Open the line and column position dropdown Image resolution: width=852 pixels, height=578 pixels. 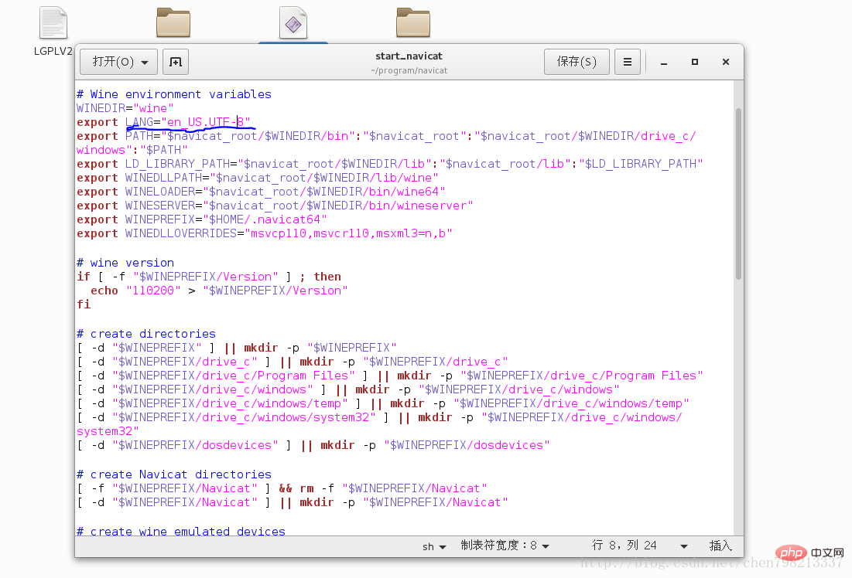tap(639, 546)
